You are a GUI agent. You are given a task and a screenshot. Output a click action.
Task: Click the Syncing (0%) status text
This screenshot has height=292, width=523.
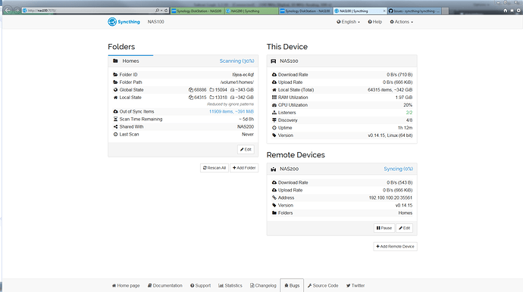(x=398, y=169)
